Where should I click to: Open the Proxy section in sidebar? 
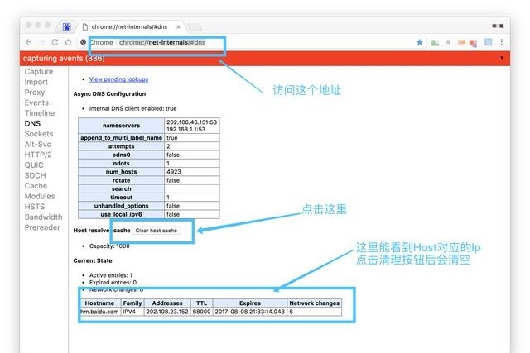coord(35,93)
